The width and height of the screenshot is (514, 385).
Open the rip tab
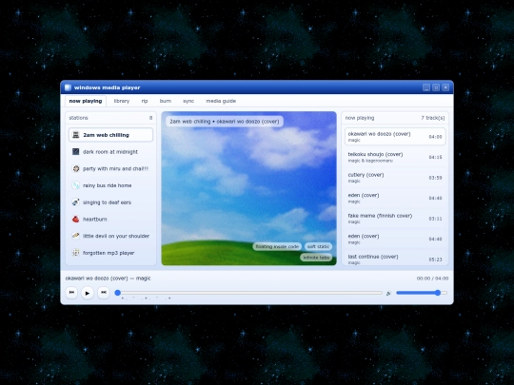pyautogui.click(x=145, y=101)
